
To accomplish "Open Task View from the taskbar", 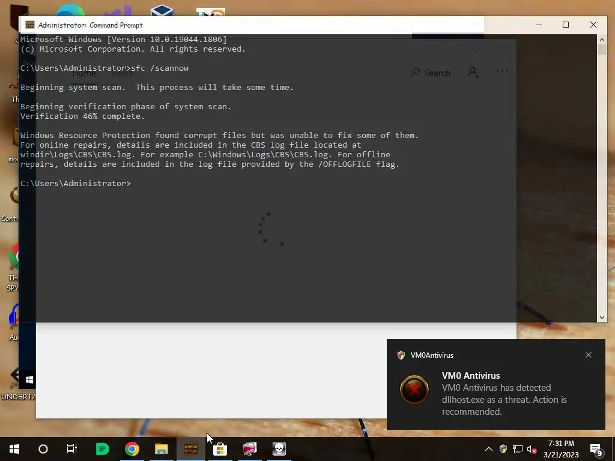I will coord(72,449).
